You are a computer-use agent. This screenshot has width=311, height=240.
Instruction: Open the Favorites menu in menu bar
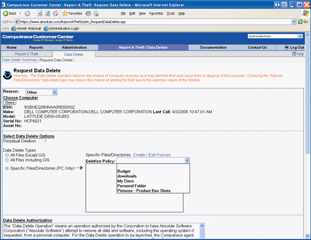(x=156, y=14)
